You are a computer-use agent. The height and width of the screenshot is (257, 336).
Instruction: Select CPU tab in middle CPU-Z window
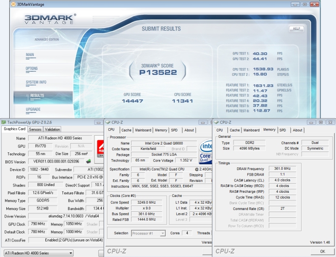click(111, 130)
